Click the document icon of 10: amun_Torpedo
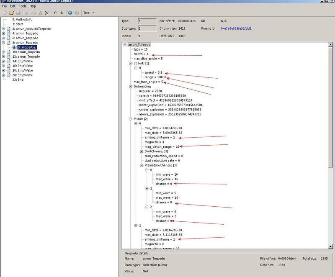The height and width of the screenshot is (277, 335). point(8,52)
